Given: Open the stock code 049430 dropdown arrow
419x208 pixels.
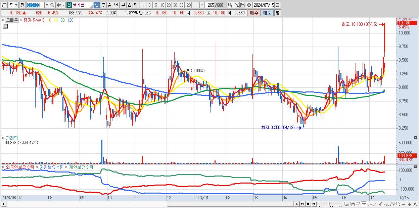Looking at the screenshot, I should tap(47, 5).
